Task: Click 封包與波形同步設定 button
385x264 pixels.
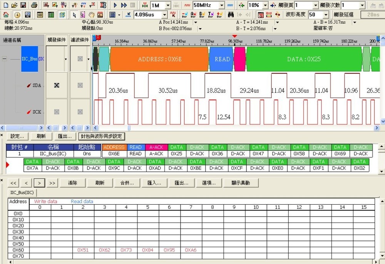Action: click(x=101, y=136)
